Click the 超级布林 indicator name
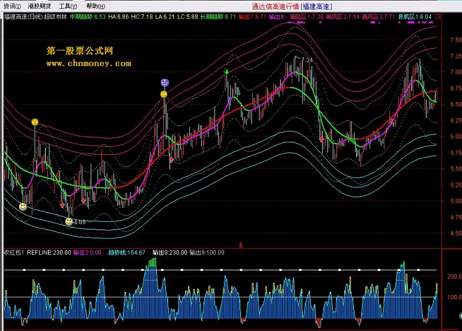 (x=55, y=16)
